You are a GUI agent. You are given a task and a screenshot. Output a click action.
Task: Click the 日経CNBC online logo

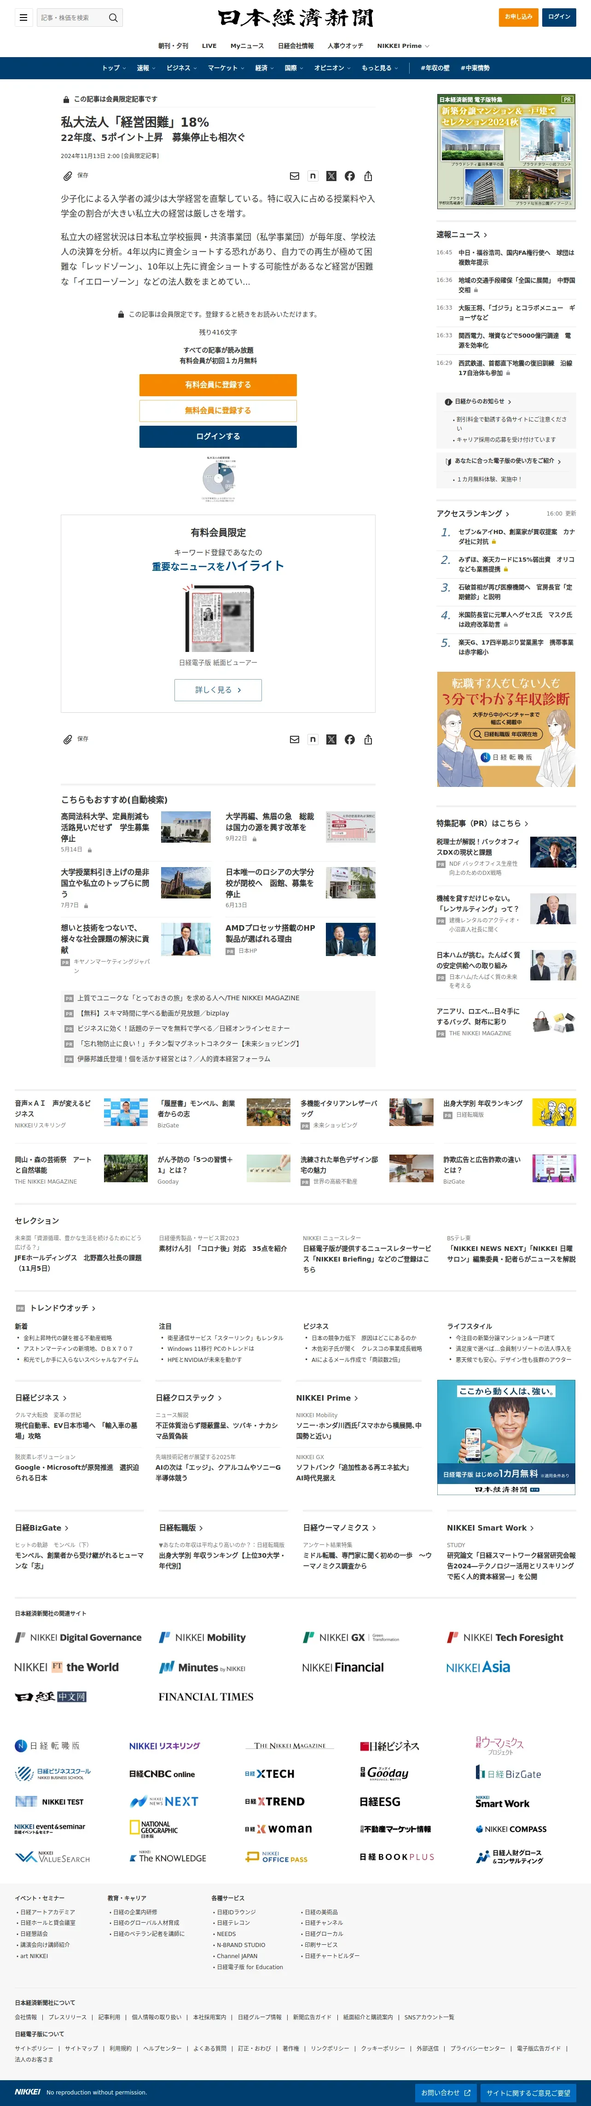tap(162, 1773)
